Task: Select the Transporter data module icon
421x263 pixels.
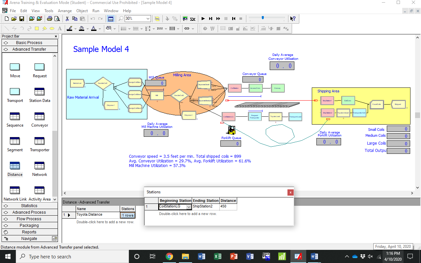Action: 39,141
